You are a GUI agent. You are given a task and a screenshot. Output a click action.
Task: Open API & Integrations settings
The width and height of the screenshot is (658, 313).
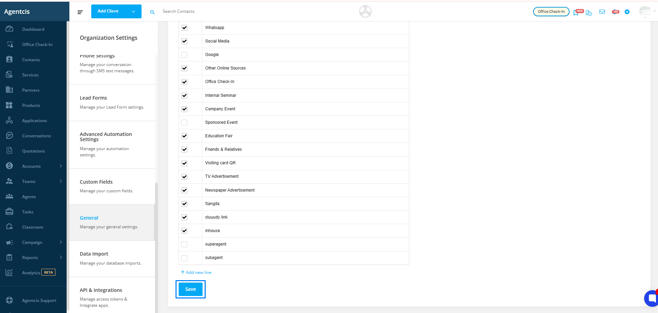pyautogui.click(x=112, y=295)
